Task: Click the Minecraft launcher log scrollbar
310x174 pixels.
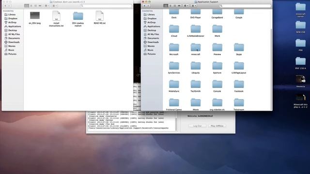Action: (x=176, y=124)
